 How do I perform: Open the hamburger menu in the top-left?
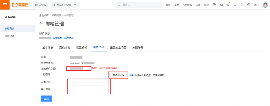pos(5,5)
